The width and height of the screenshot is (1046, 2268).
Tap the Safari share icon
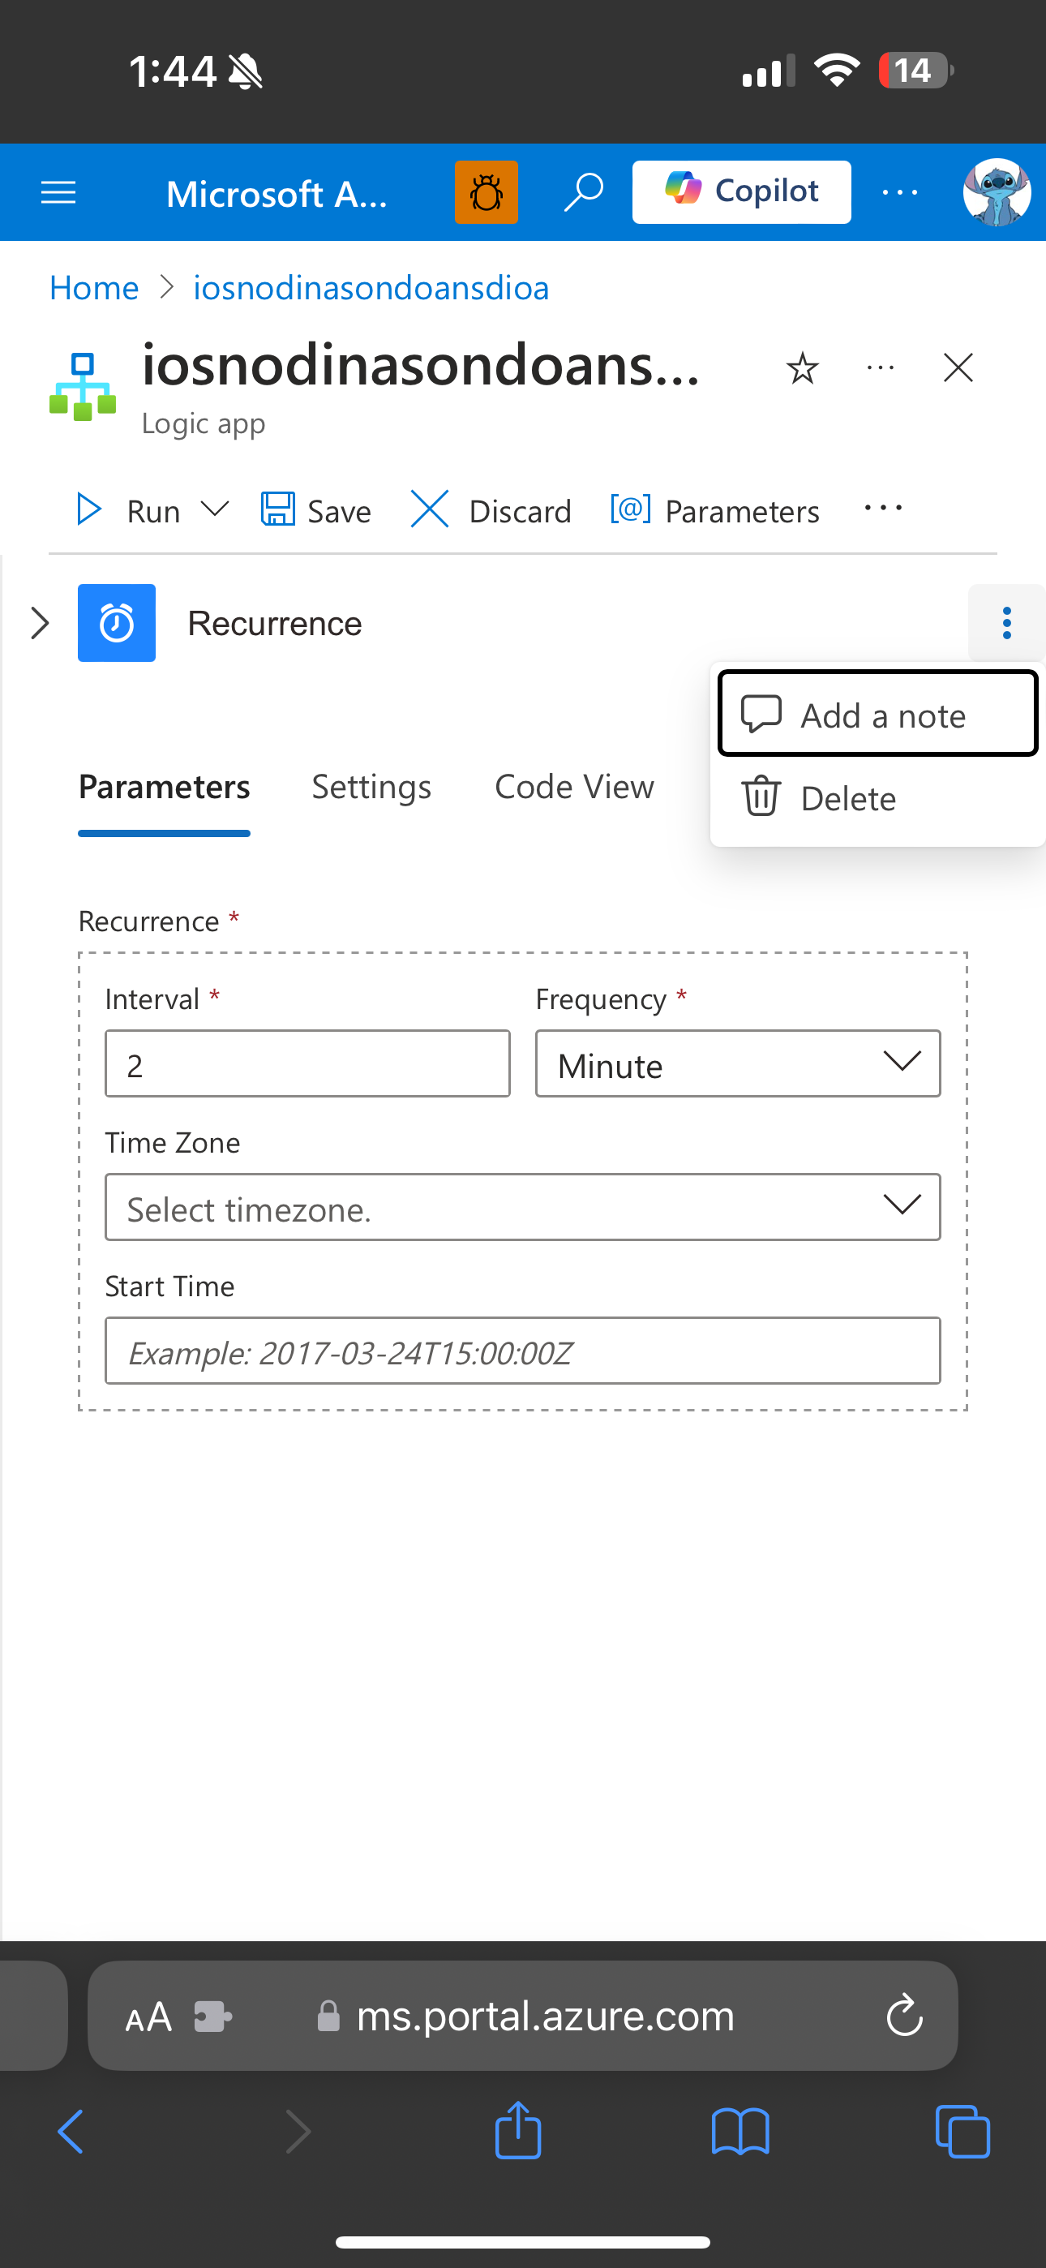click(517, 2131)
